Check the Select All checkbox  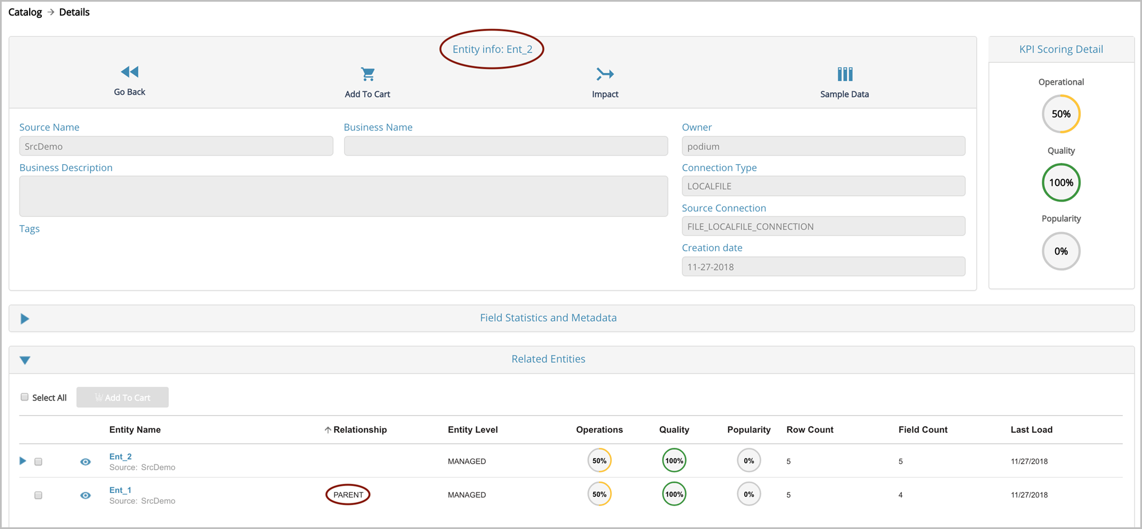(x=25, y=397)
